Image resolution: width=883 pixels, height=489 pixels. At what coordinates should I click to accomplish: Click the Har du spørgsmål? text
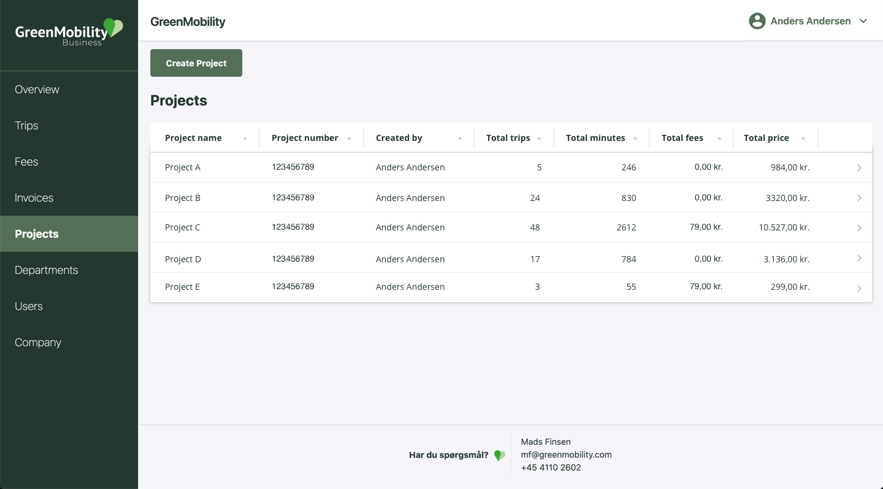click(x=449, y=455)
